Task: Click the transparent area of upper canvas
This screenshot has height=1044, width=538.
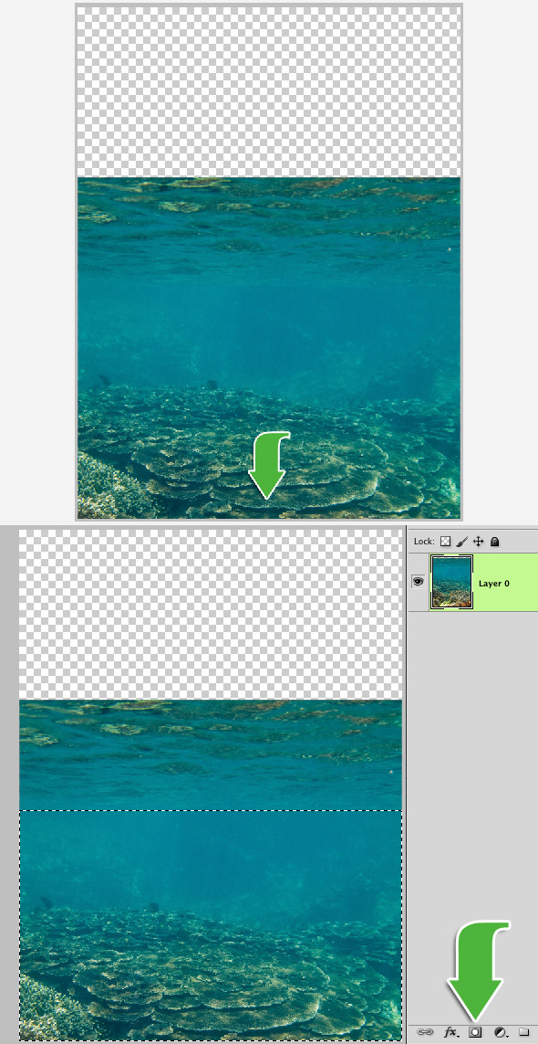Action: click(269, 91)
